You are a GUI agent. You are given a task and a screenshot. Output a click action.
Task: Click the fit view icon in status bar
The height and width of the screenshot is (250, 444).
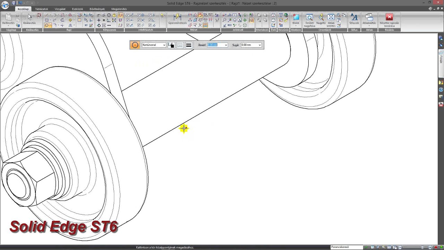coord(389,247)
